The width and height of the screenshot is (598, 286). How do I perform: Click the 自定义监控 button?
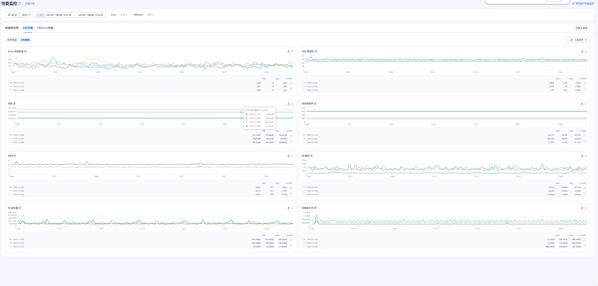[581, 28]
